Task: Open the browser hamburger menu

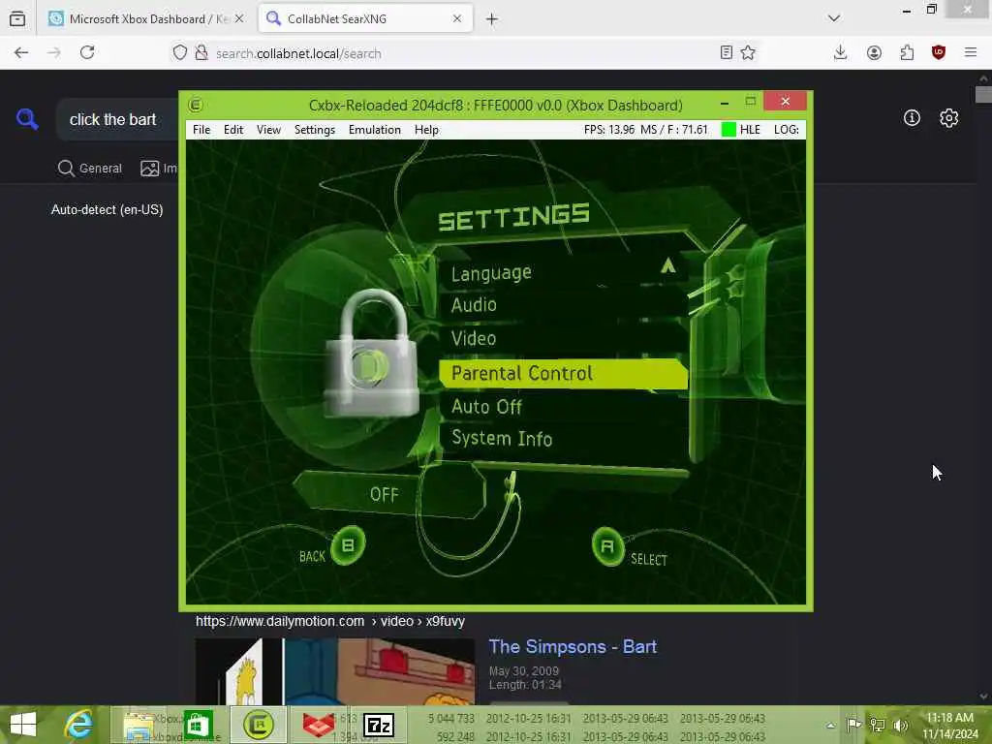Action: (971, 52)
